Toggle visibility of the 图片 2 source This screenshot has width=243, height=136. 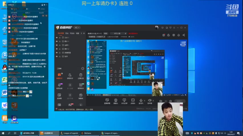tap(57, 49)
